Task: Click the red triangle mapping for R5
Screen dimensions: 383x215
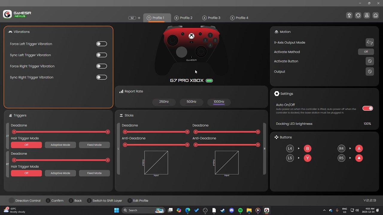Action: [x=359, y=158]
